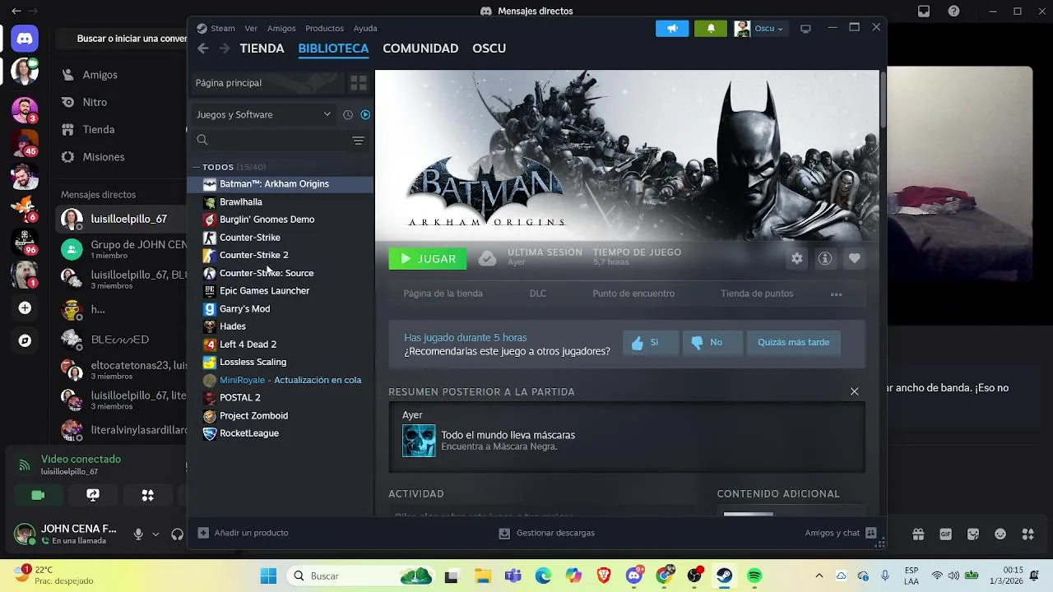Open Discord server discovery compass icon
The height and width of the screenshot is (592, 1053).
tap(25, 340)
